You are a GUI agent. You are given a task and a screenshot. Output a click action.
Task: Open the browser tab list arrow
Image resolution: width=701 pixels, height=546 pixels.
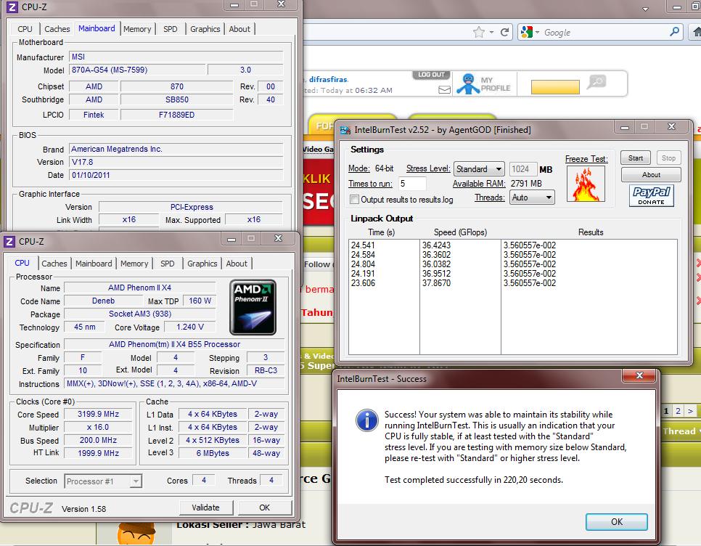(645, 9)
